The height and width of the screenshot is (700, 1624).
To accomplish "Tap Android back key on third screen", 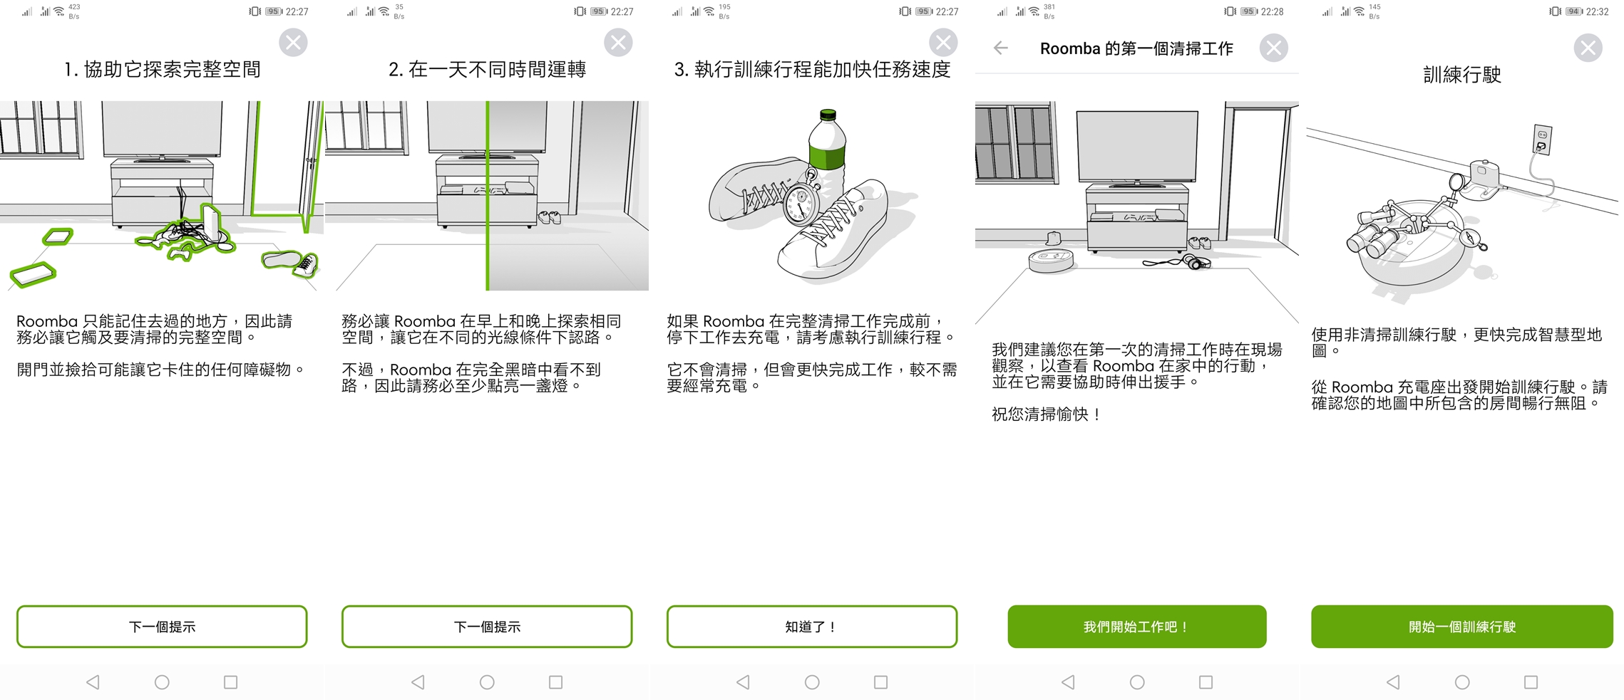I will 743,682.
